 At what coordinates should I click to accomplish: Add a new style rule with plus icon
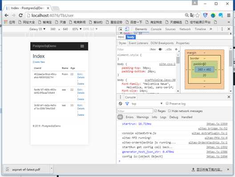coord(176,49)
